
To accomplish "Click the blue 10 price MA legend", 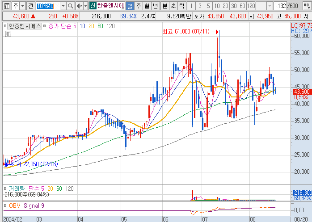I will (82, 26).
